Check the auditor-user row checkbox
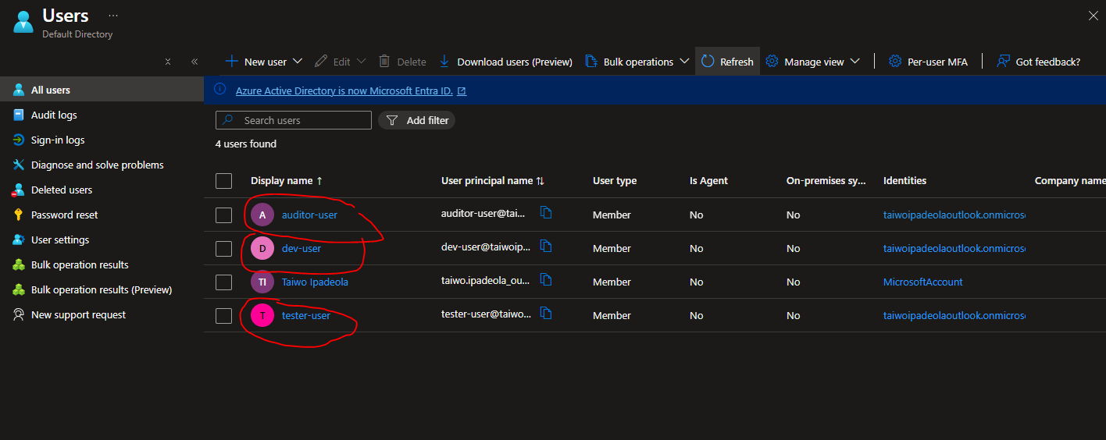This screenshot has width=1106, height=440. 224,215
